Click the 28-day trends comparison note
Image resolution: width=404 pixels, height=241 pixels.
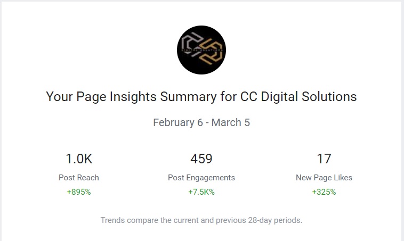(201, 220)
